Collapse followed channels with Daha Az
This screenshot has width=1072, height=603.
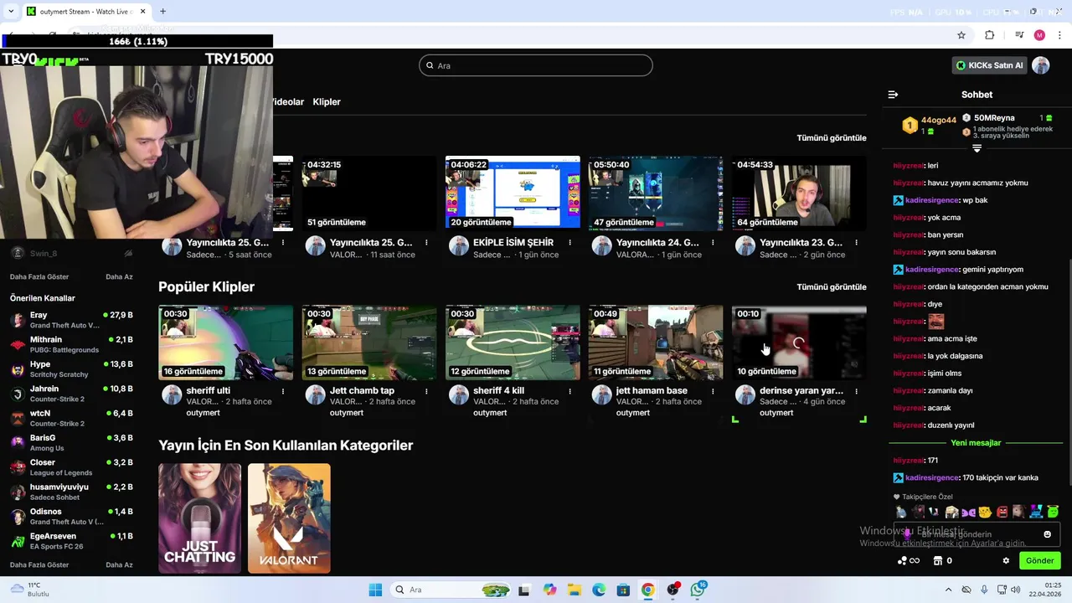click(x=119, y=276)
